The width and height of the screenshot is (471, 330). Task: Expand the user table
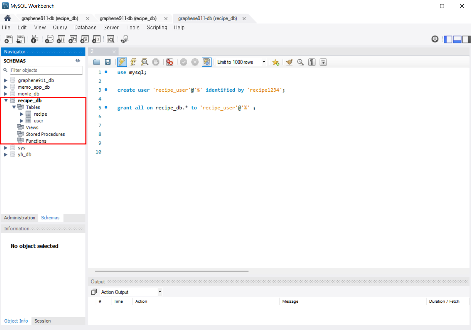click(x=22, y=121)
